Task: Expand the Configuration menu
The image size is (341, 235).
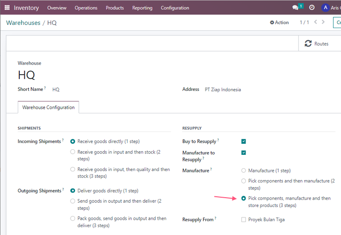Action: pyautogui.click(x=175, y=8)
